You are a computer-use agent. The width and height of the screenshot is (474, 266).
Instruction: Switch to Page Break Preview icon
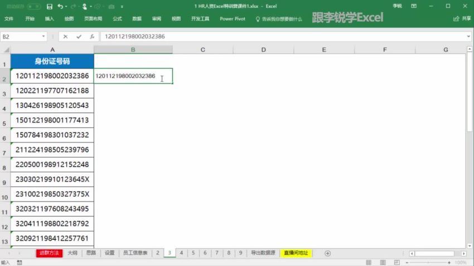397,263
